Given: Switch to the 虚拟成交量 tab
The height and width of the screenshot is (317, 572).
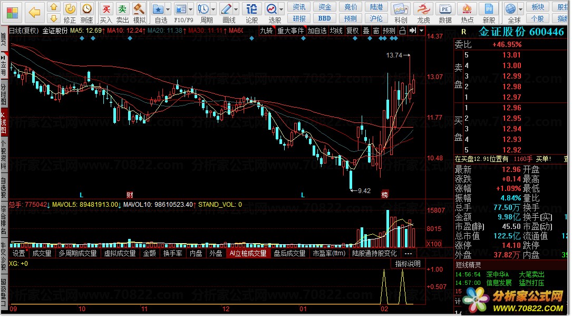Looking at the screenshot, I should click(x=120, y=253).
